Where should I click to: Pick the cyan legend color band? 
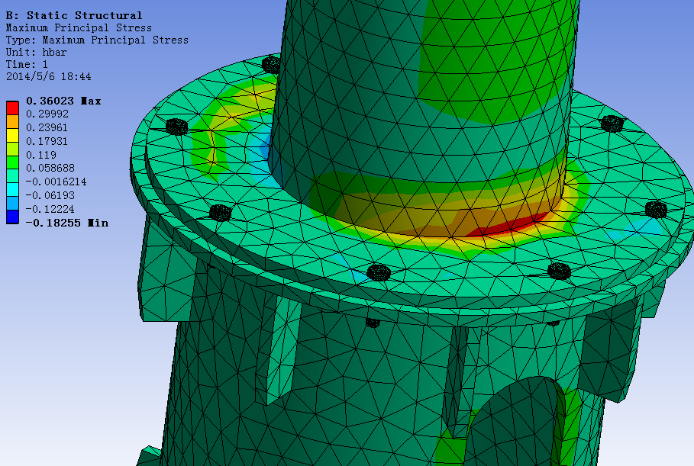(x=12, y=190)
